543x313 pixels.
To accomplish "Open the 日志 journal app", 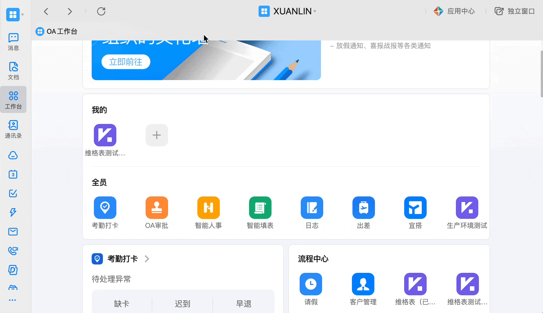I will (312, 208).
